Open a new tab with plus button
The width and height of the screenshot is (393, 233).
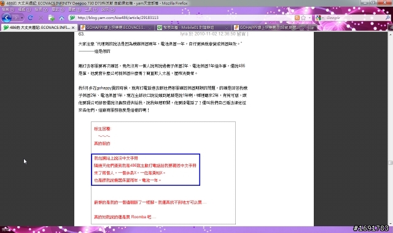coord(313,28)
